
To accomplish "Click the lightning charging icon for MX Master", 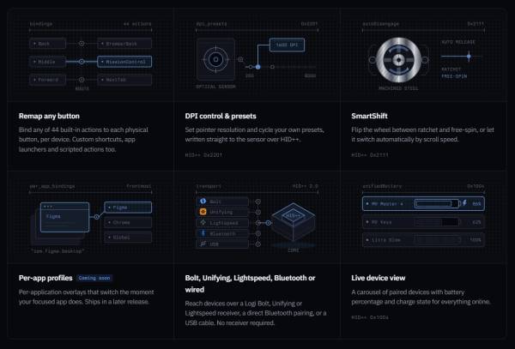I will click(x=464, y=203).
